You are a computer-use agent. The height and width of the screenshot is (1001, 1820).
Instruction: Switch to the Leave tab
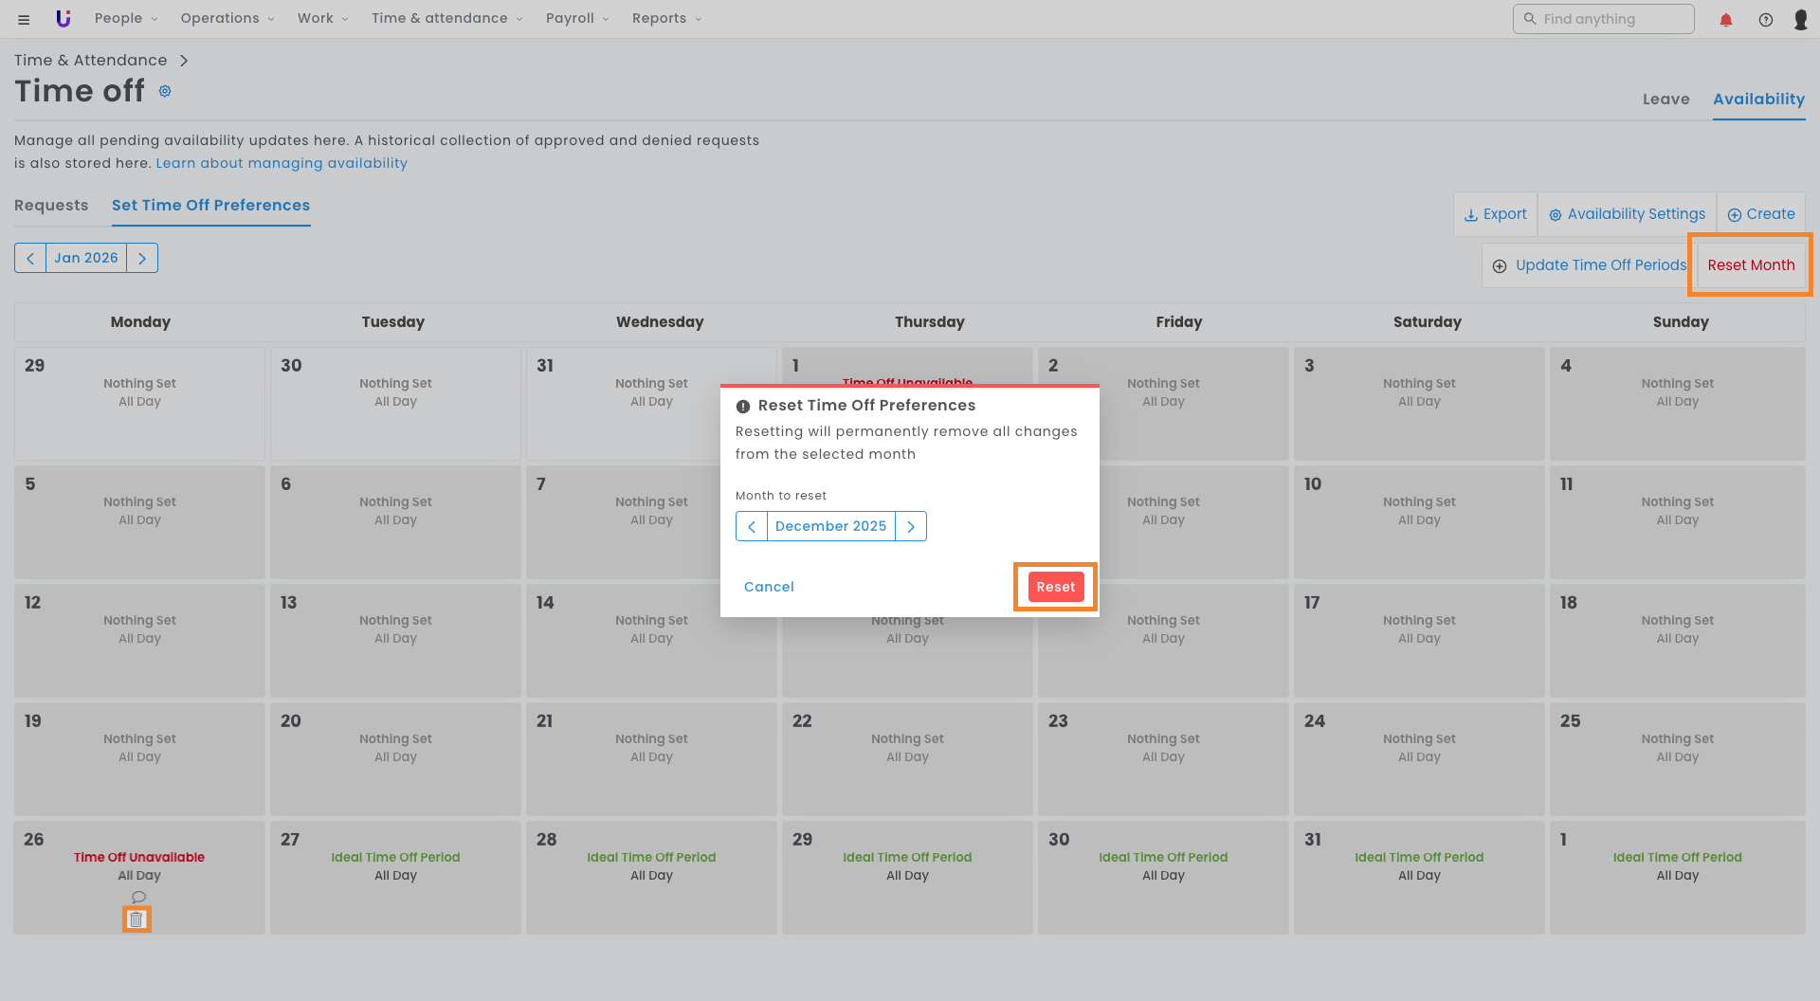pos(1665,99)
